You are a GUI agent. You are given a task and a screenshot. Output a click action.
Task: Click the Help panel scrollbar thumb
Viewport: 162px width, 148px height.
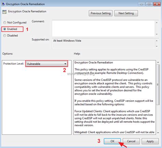pyautogui.click(x=158, y=85)
